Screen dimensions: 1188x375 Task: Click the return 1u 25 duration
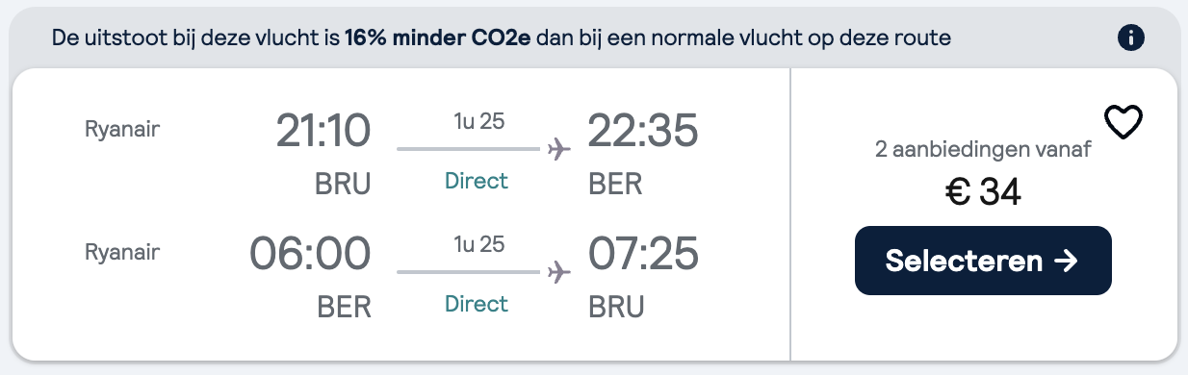[x=478, y=245]
